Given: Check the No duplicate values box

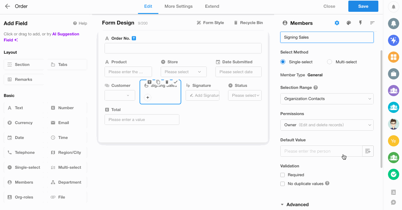Looking at the screenshot, I should 283,184.
